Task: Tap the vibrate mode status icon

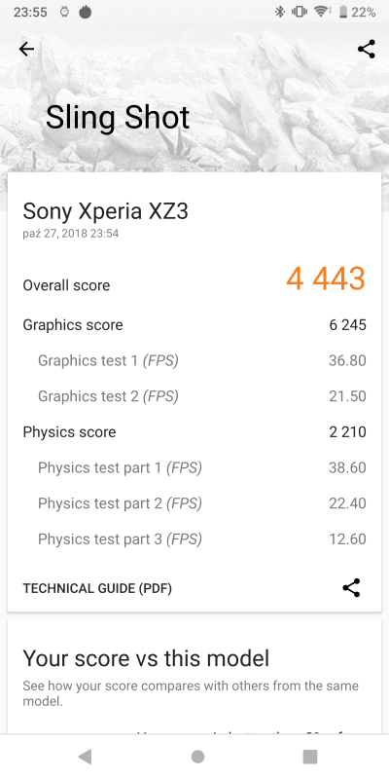Action: (300, 12)
